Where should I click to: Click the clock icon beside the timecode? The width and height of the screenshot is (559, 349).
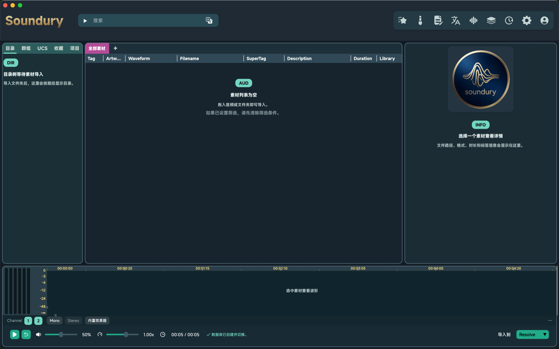pyautogui.click(x=163, y=335)
